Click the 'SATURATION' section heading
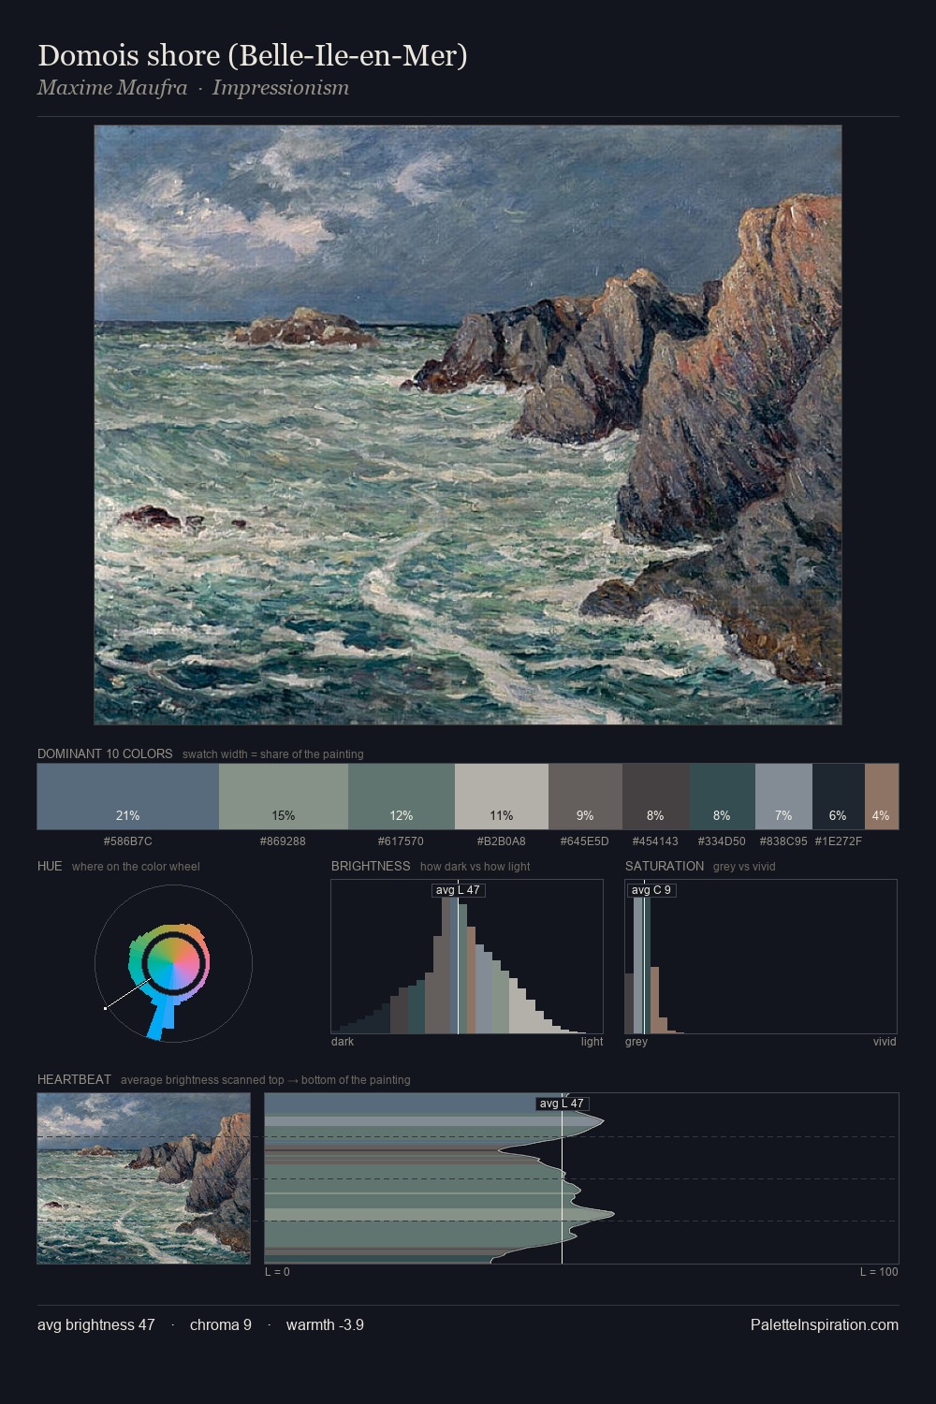Image resolution: width=936 pixels, height=1404 pixels. pyautogui.click(x=665, y=866)
